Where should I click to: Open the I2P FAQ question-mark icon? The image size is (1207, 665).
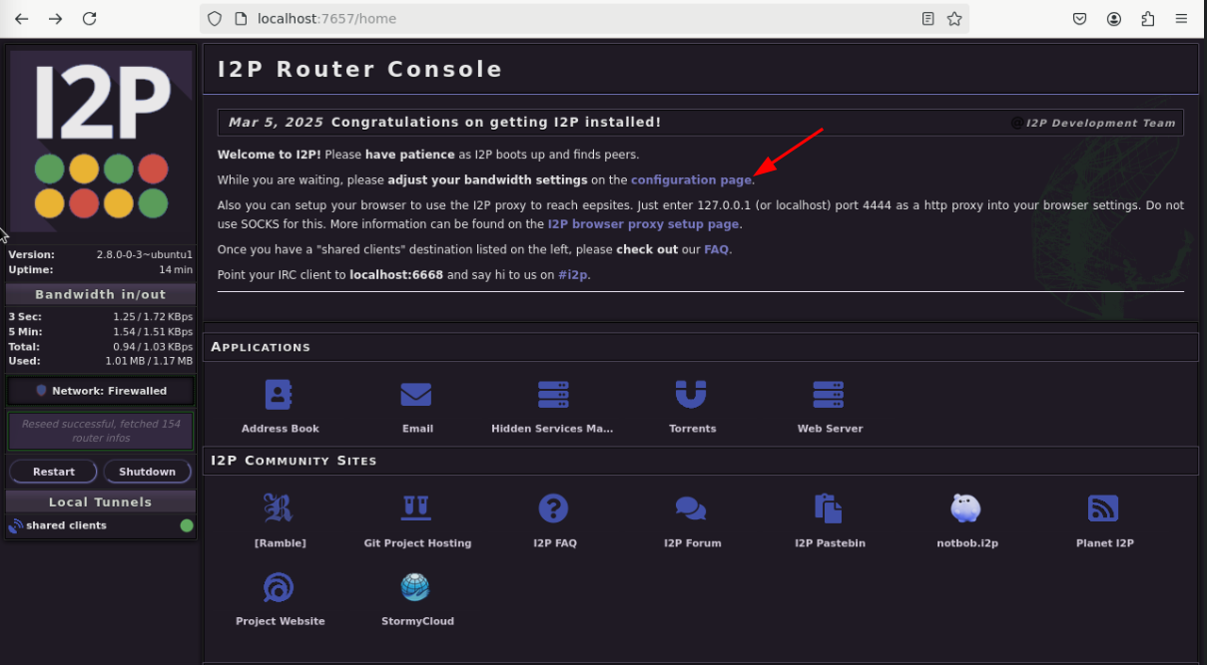(553, 508)
